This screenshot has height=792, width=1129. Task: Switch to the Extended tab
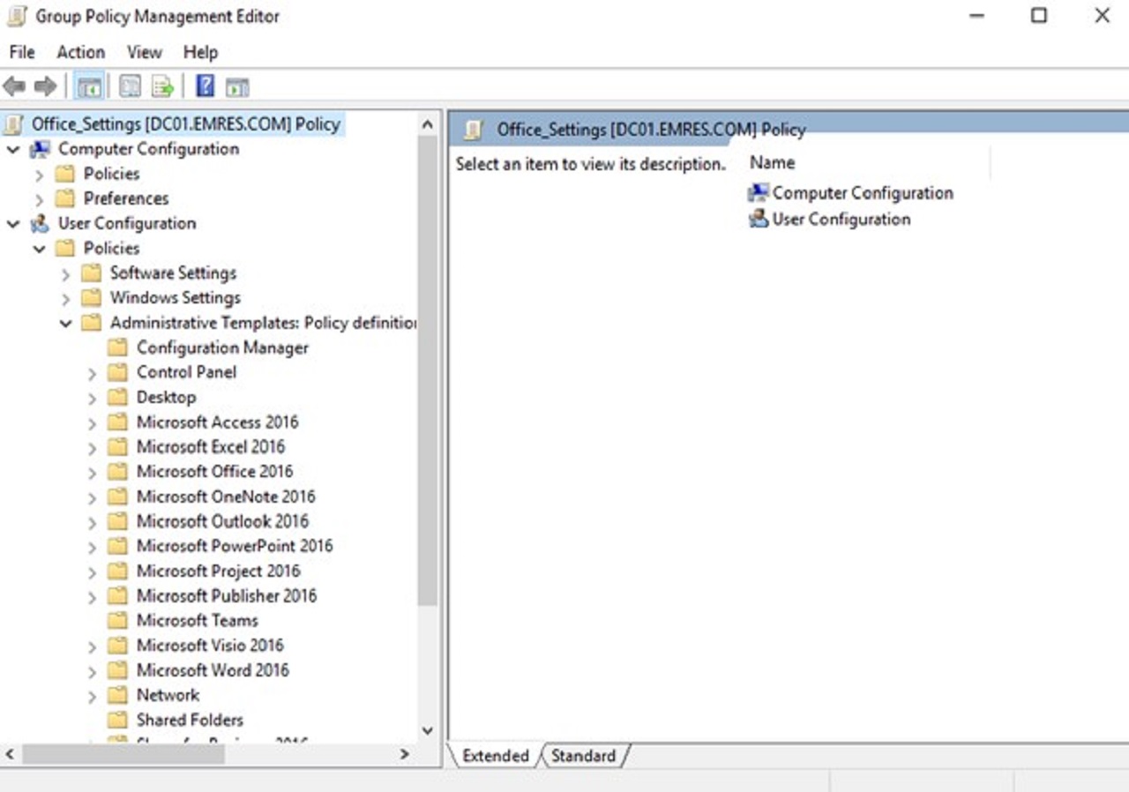click(x=495, y=756)
